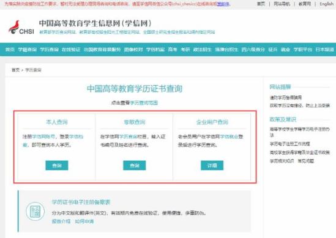Click 首页 in the breadcrumb
Viewport: 336px width, 238px height.
click(15, 70)
